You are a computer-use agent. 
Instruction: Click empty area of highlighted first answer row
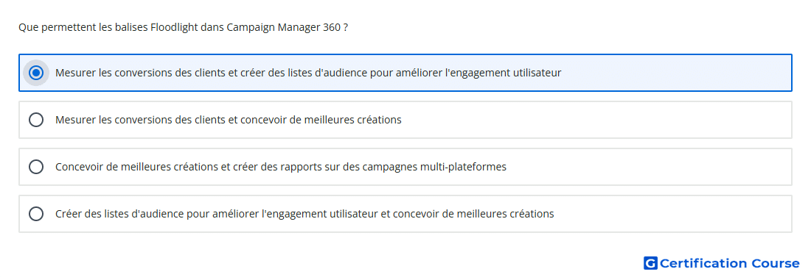672,73
